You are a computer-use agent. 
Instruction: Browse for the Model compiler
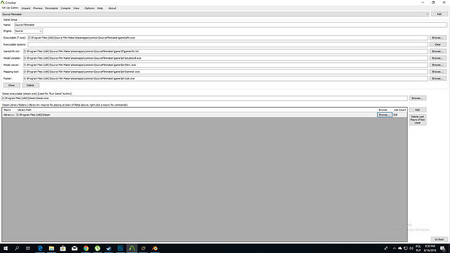pyautogui.click(x=438, y=58)
